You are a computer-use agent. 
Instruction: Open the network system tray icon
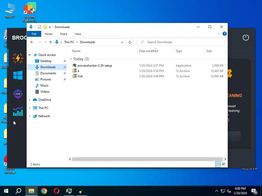223,191
